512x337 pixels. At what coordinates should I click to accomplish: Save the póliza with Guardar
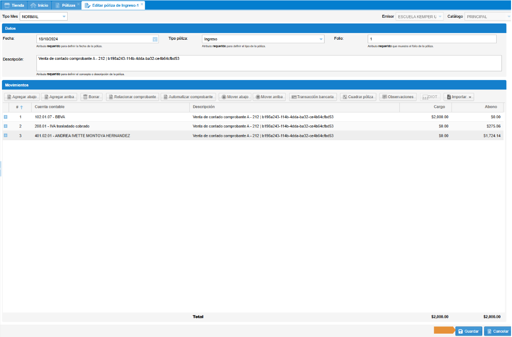(x=468, y=331)
